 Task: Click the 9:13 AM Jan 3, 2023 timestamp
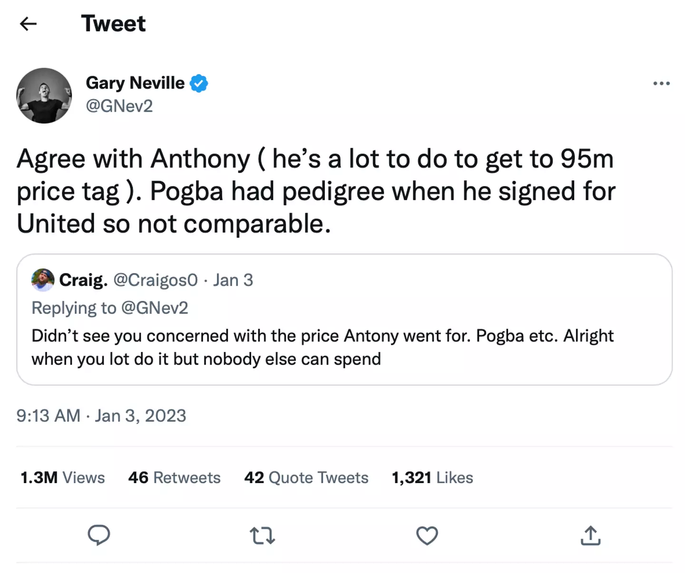[x=101, y=416]
